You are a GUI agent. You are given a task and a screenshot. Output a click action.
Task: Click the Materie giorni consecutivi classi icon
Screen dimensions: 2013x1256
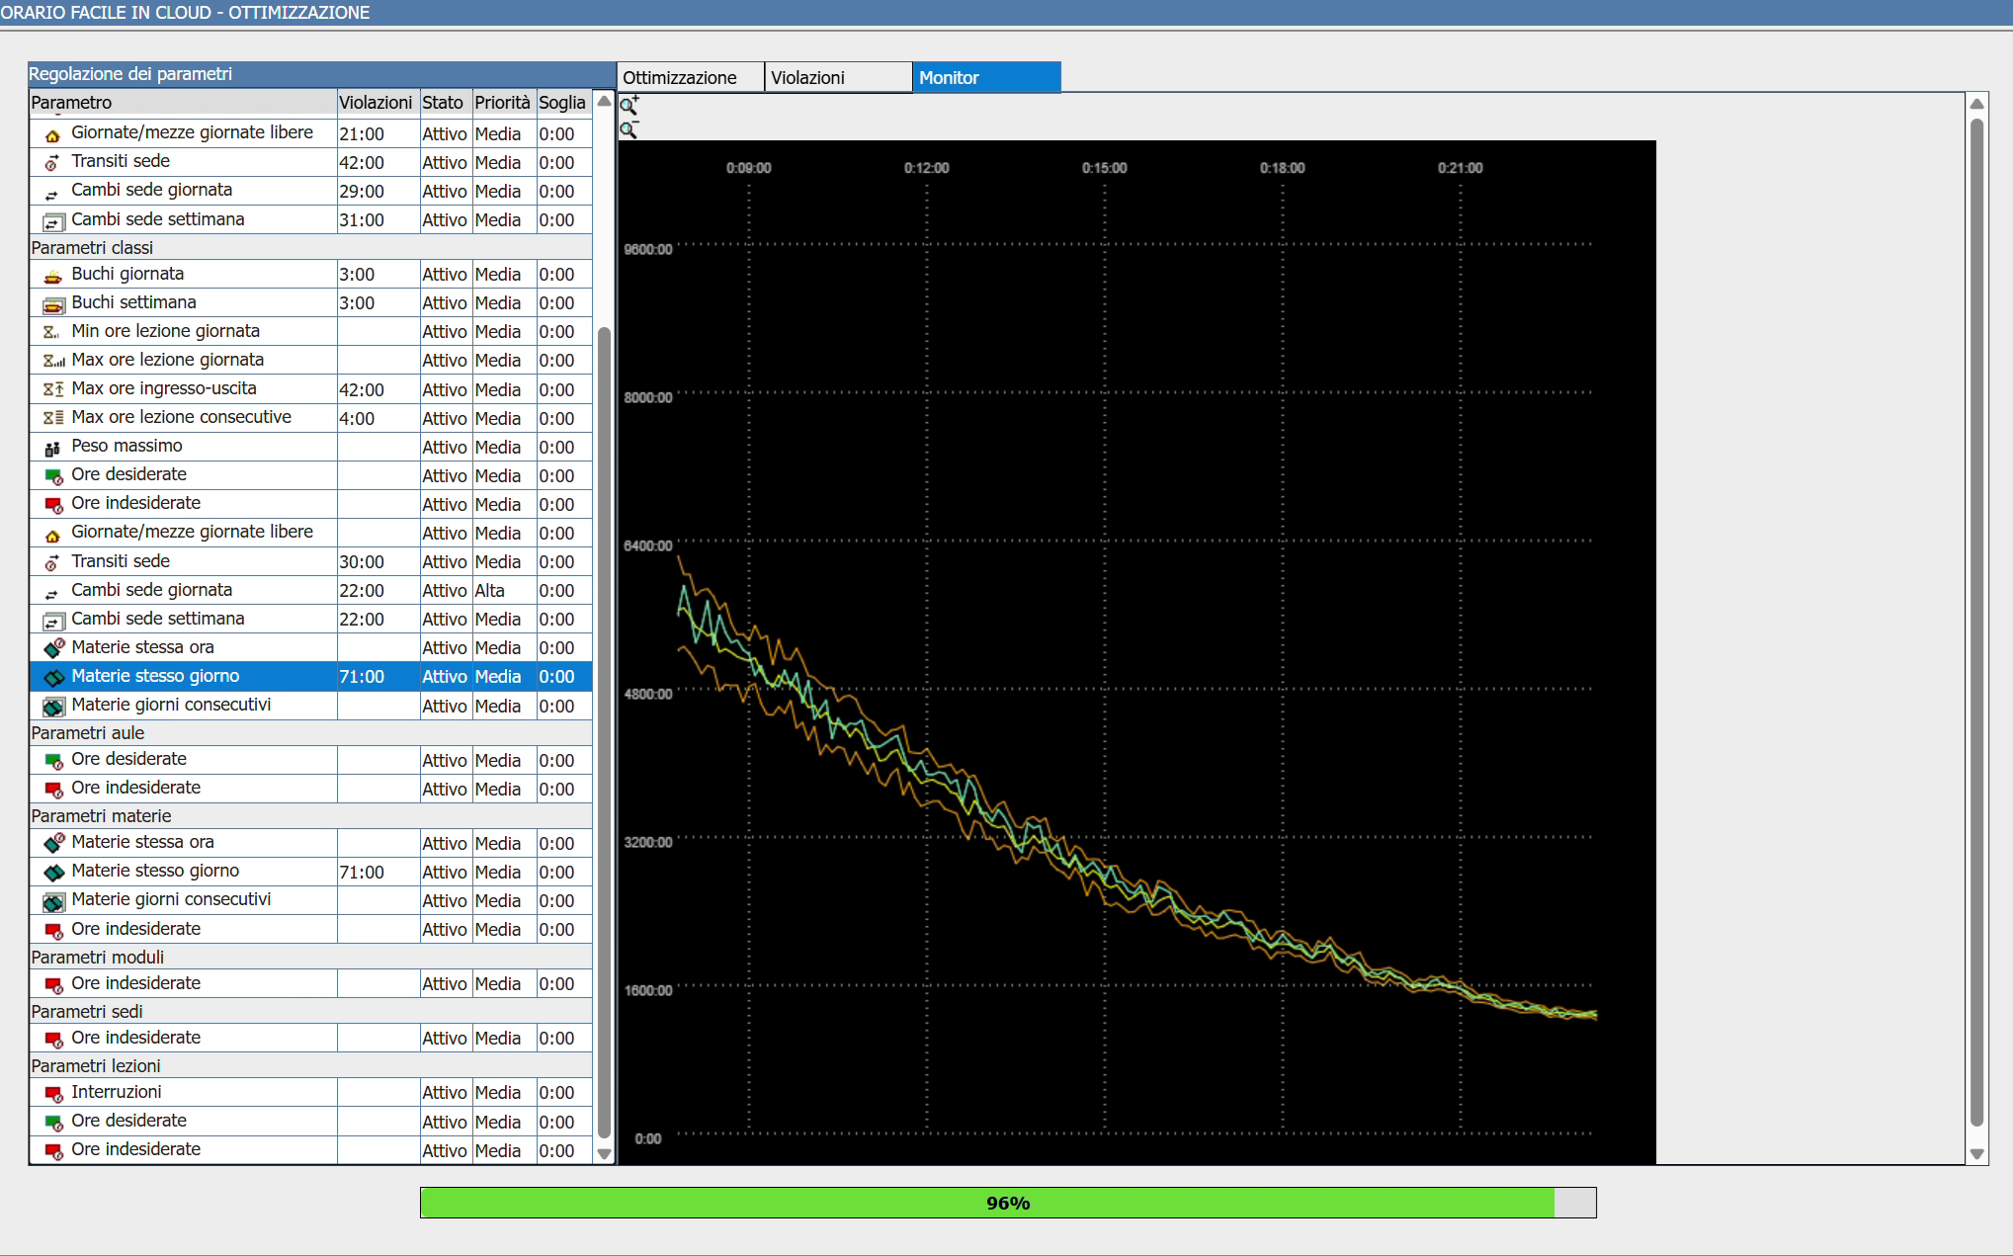pyautogui.click(x=53, y=706)
